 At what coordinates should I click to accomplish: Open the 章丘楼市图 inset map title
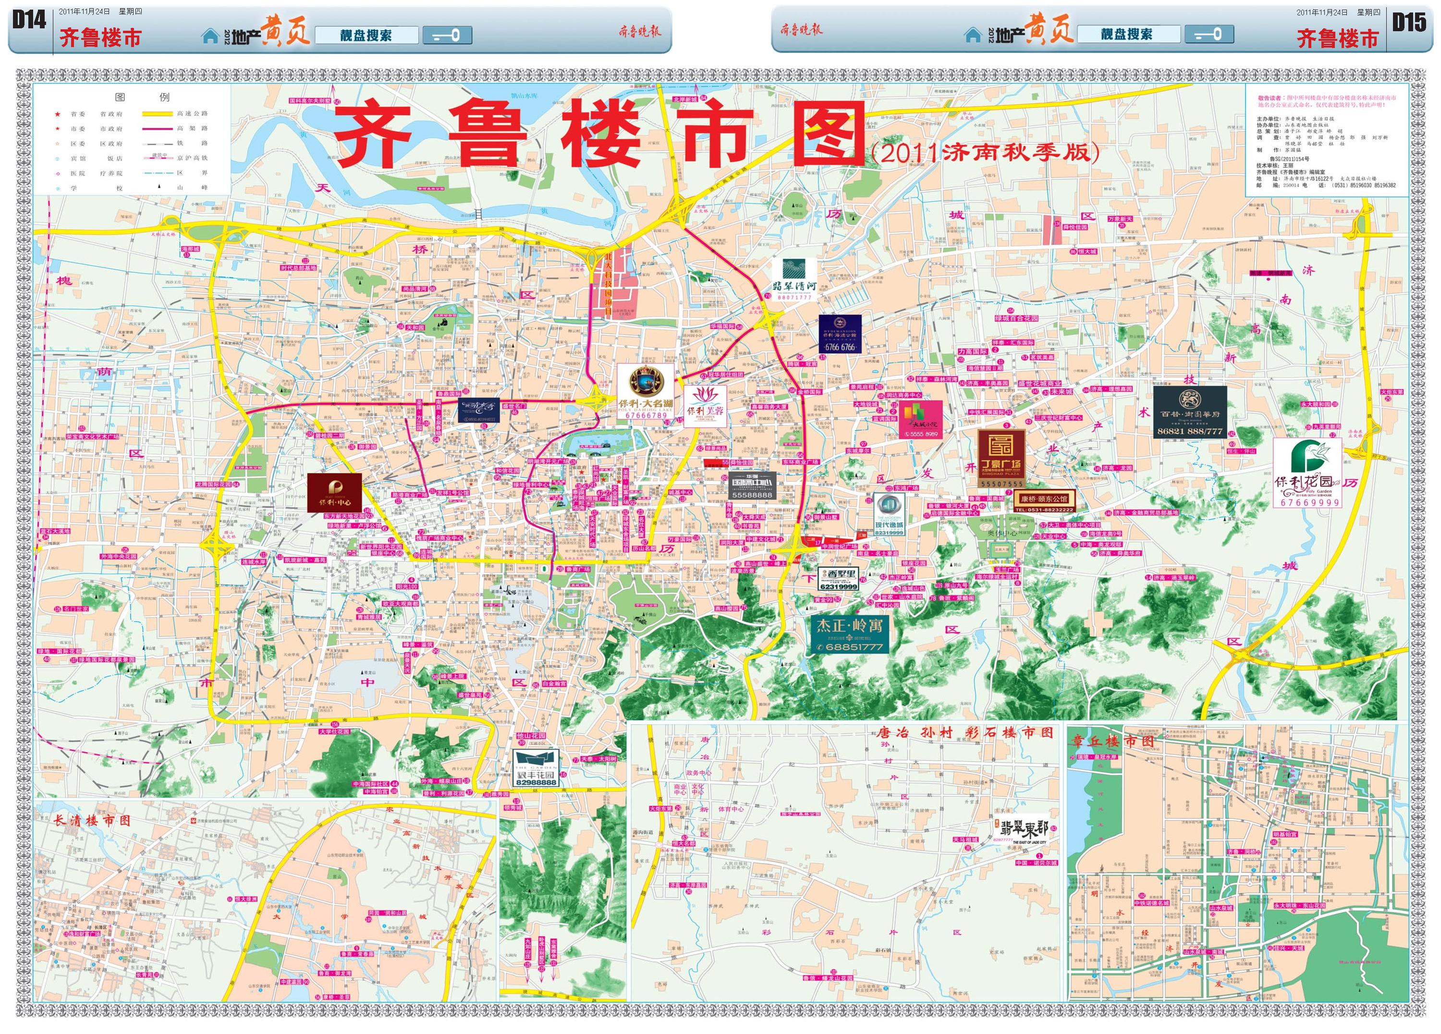[x=1112, y=741]
